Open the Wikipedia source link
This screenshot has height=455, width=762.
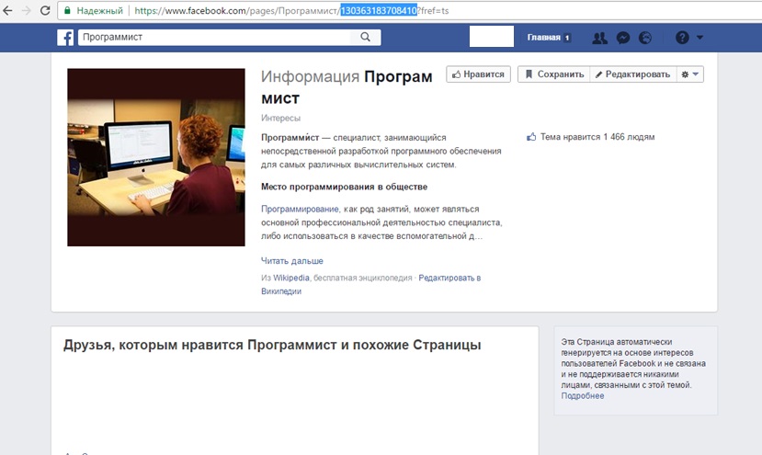pos(291,278)
